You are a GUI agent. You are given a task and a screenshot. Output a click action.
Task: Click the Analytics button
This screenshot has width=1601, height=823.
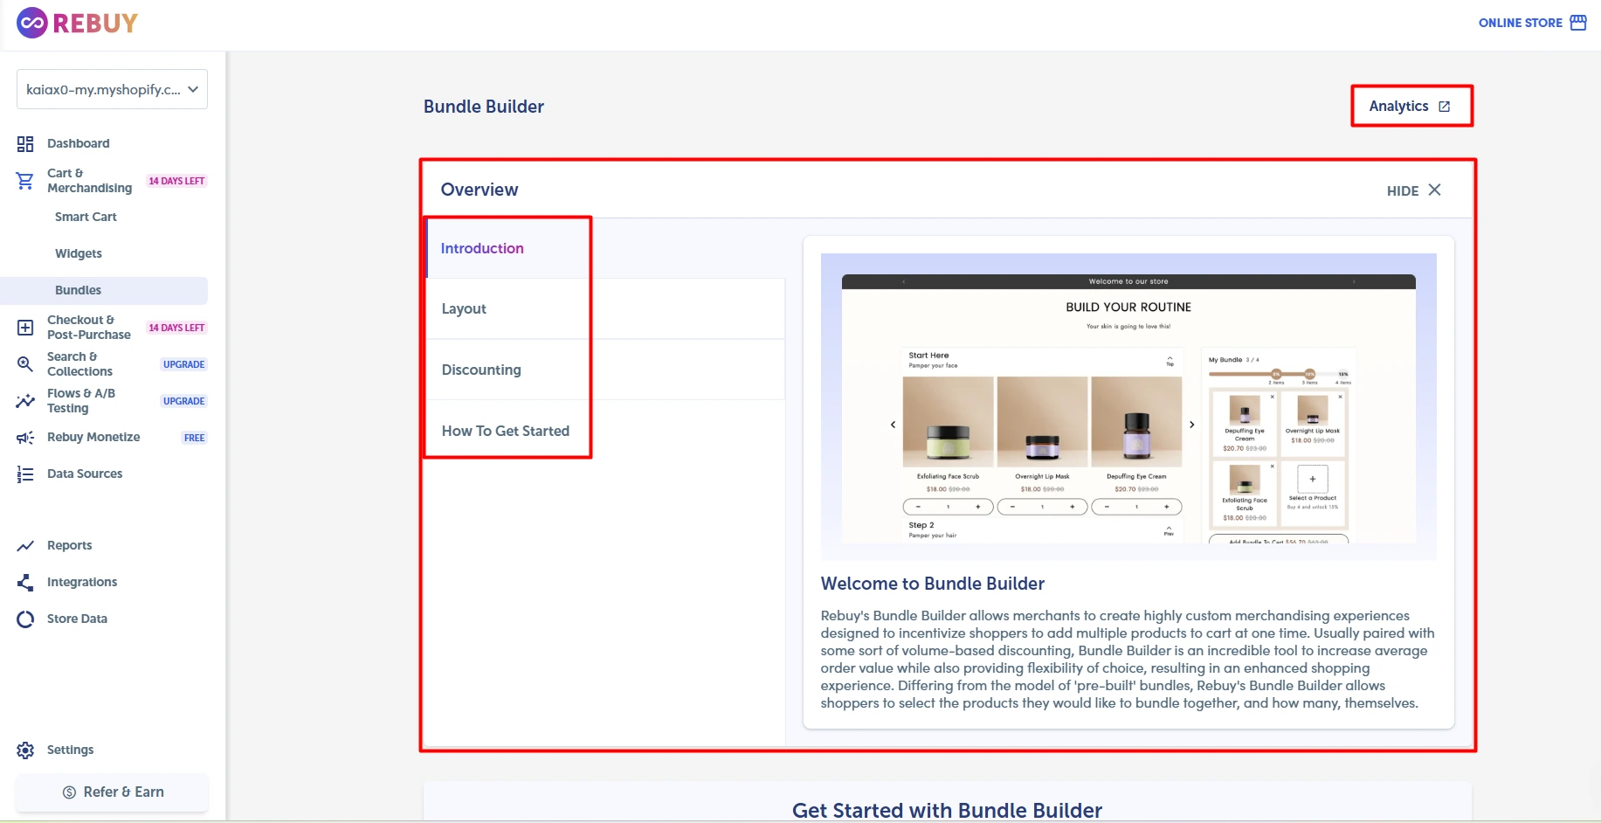pos(1411,106)
